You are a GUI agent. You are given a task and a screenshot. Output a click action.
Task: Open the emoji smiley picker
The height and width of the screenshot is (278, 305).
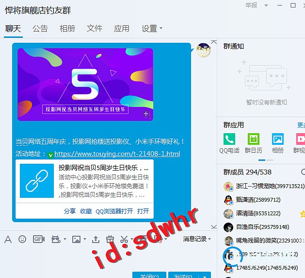22,239
